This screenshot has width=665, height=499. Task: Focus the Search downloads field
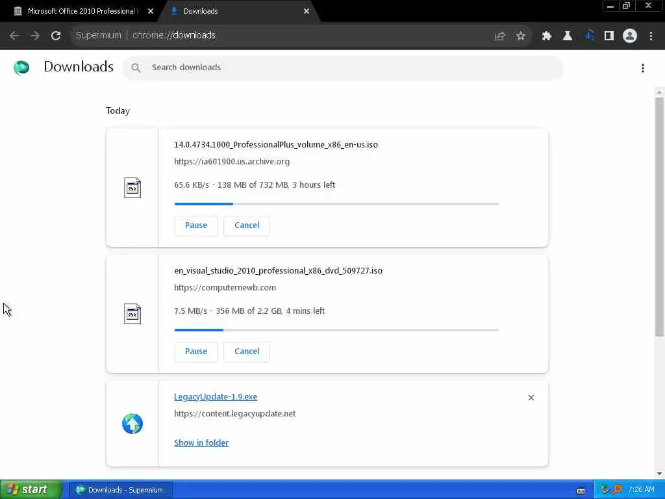[343, 68]
